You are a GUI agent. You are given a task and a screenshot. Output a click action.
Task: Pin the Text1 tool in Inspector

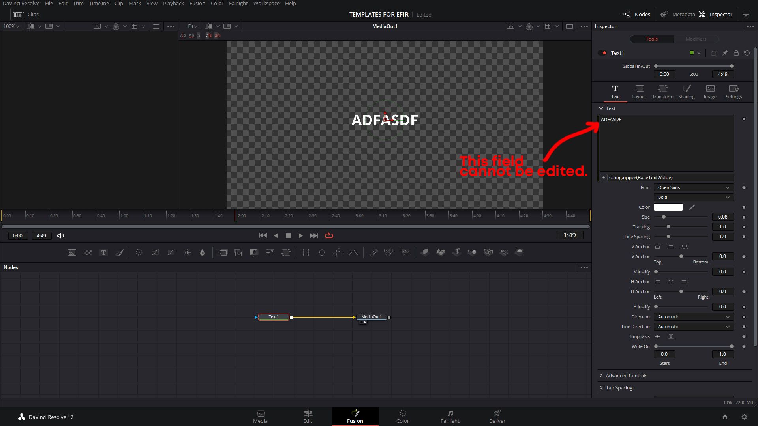(725, 53)
